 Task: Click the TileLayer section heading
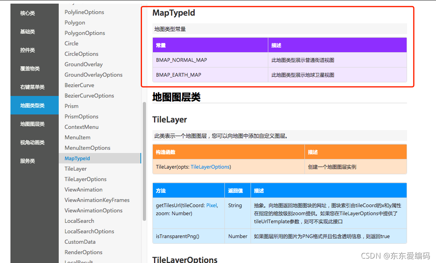point(170,120)
